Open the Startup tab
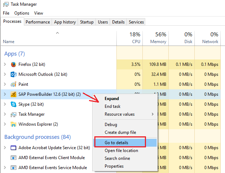The image size is (225, 173). 87,22
